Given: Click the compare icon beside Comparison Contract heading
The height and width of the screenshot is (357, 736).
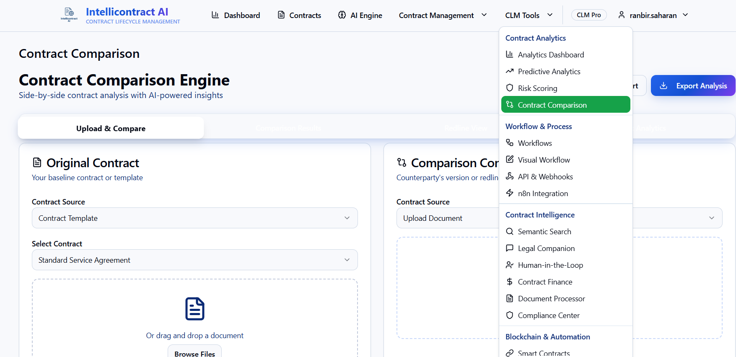Looking at the screenshot, I should 402,163.
